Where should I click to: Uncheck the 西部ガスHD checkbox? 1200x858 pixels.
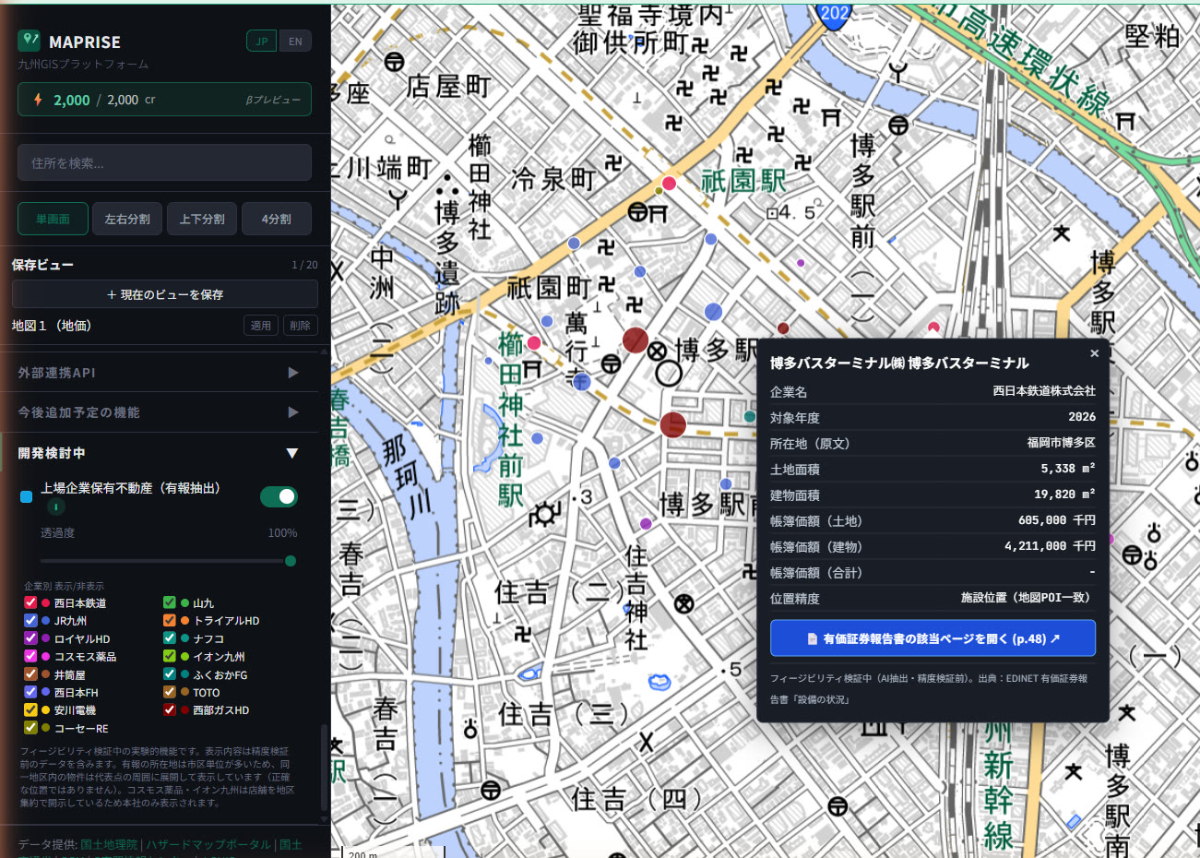(170, 710)
